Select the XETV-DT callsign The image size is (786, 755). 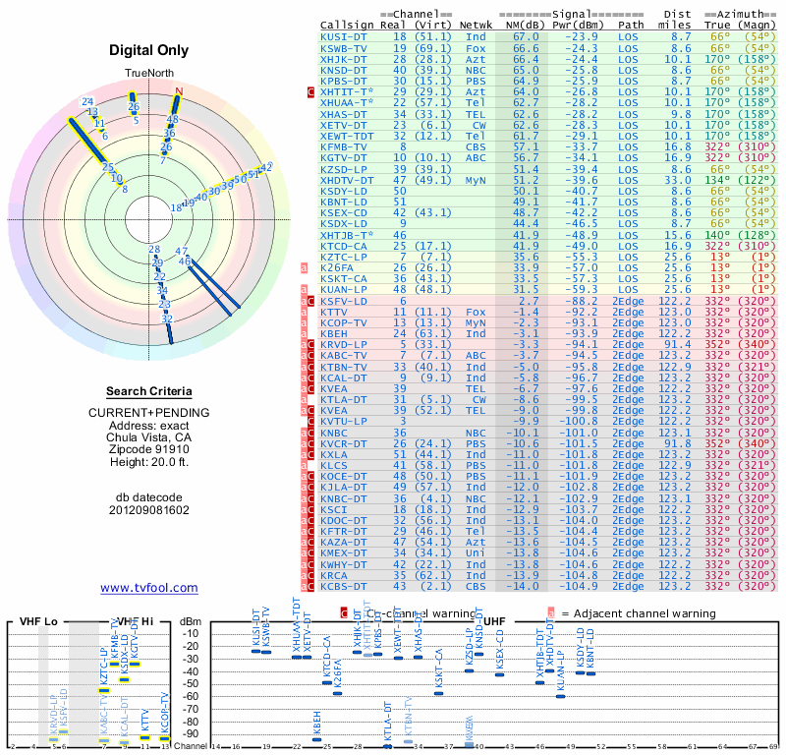click(343, 126)
